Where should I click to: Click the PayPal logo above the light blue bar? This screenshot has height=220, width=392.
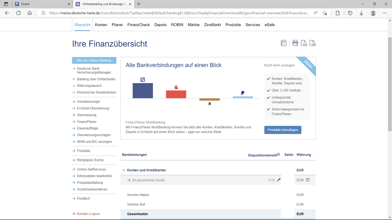click(x=243, y=93)
